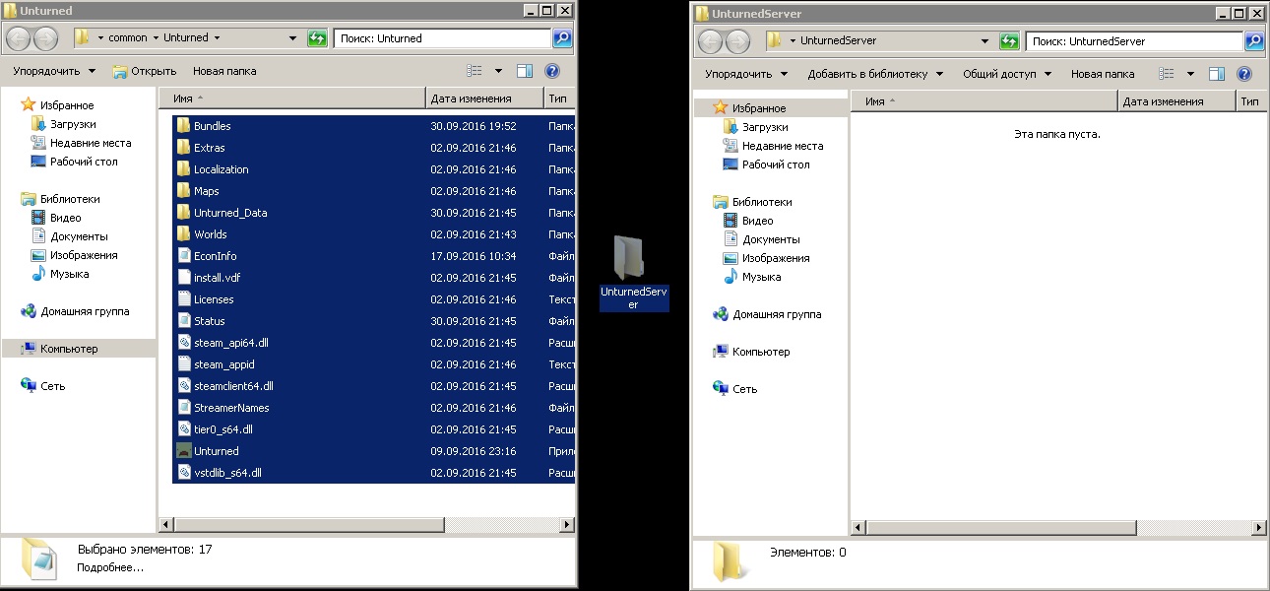
Task: Open Недавние места in Unturned window sidebar
Action: pyautogui.click(x=81, y=143)
